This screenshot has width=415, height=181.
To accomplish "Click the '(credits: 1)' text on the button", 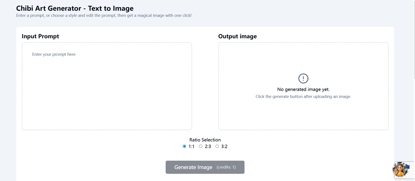I will coord(226,167).
